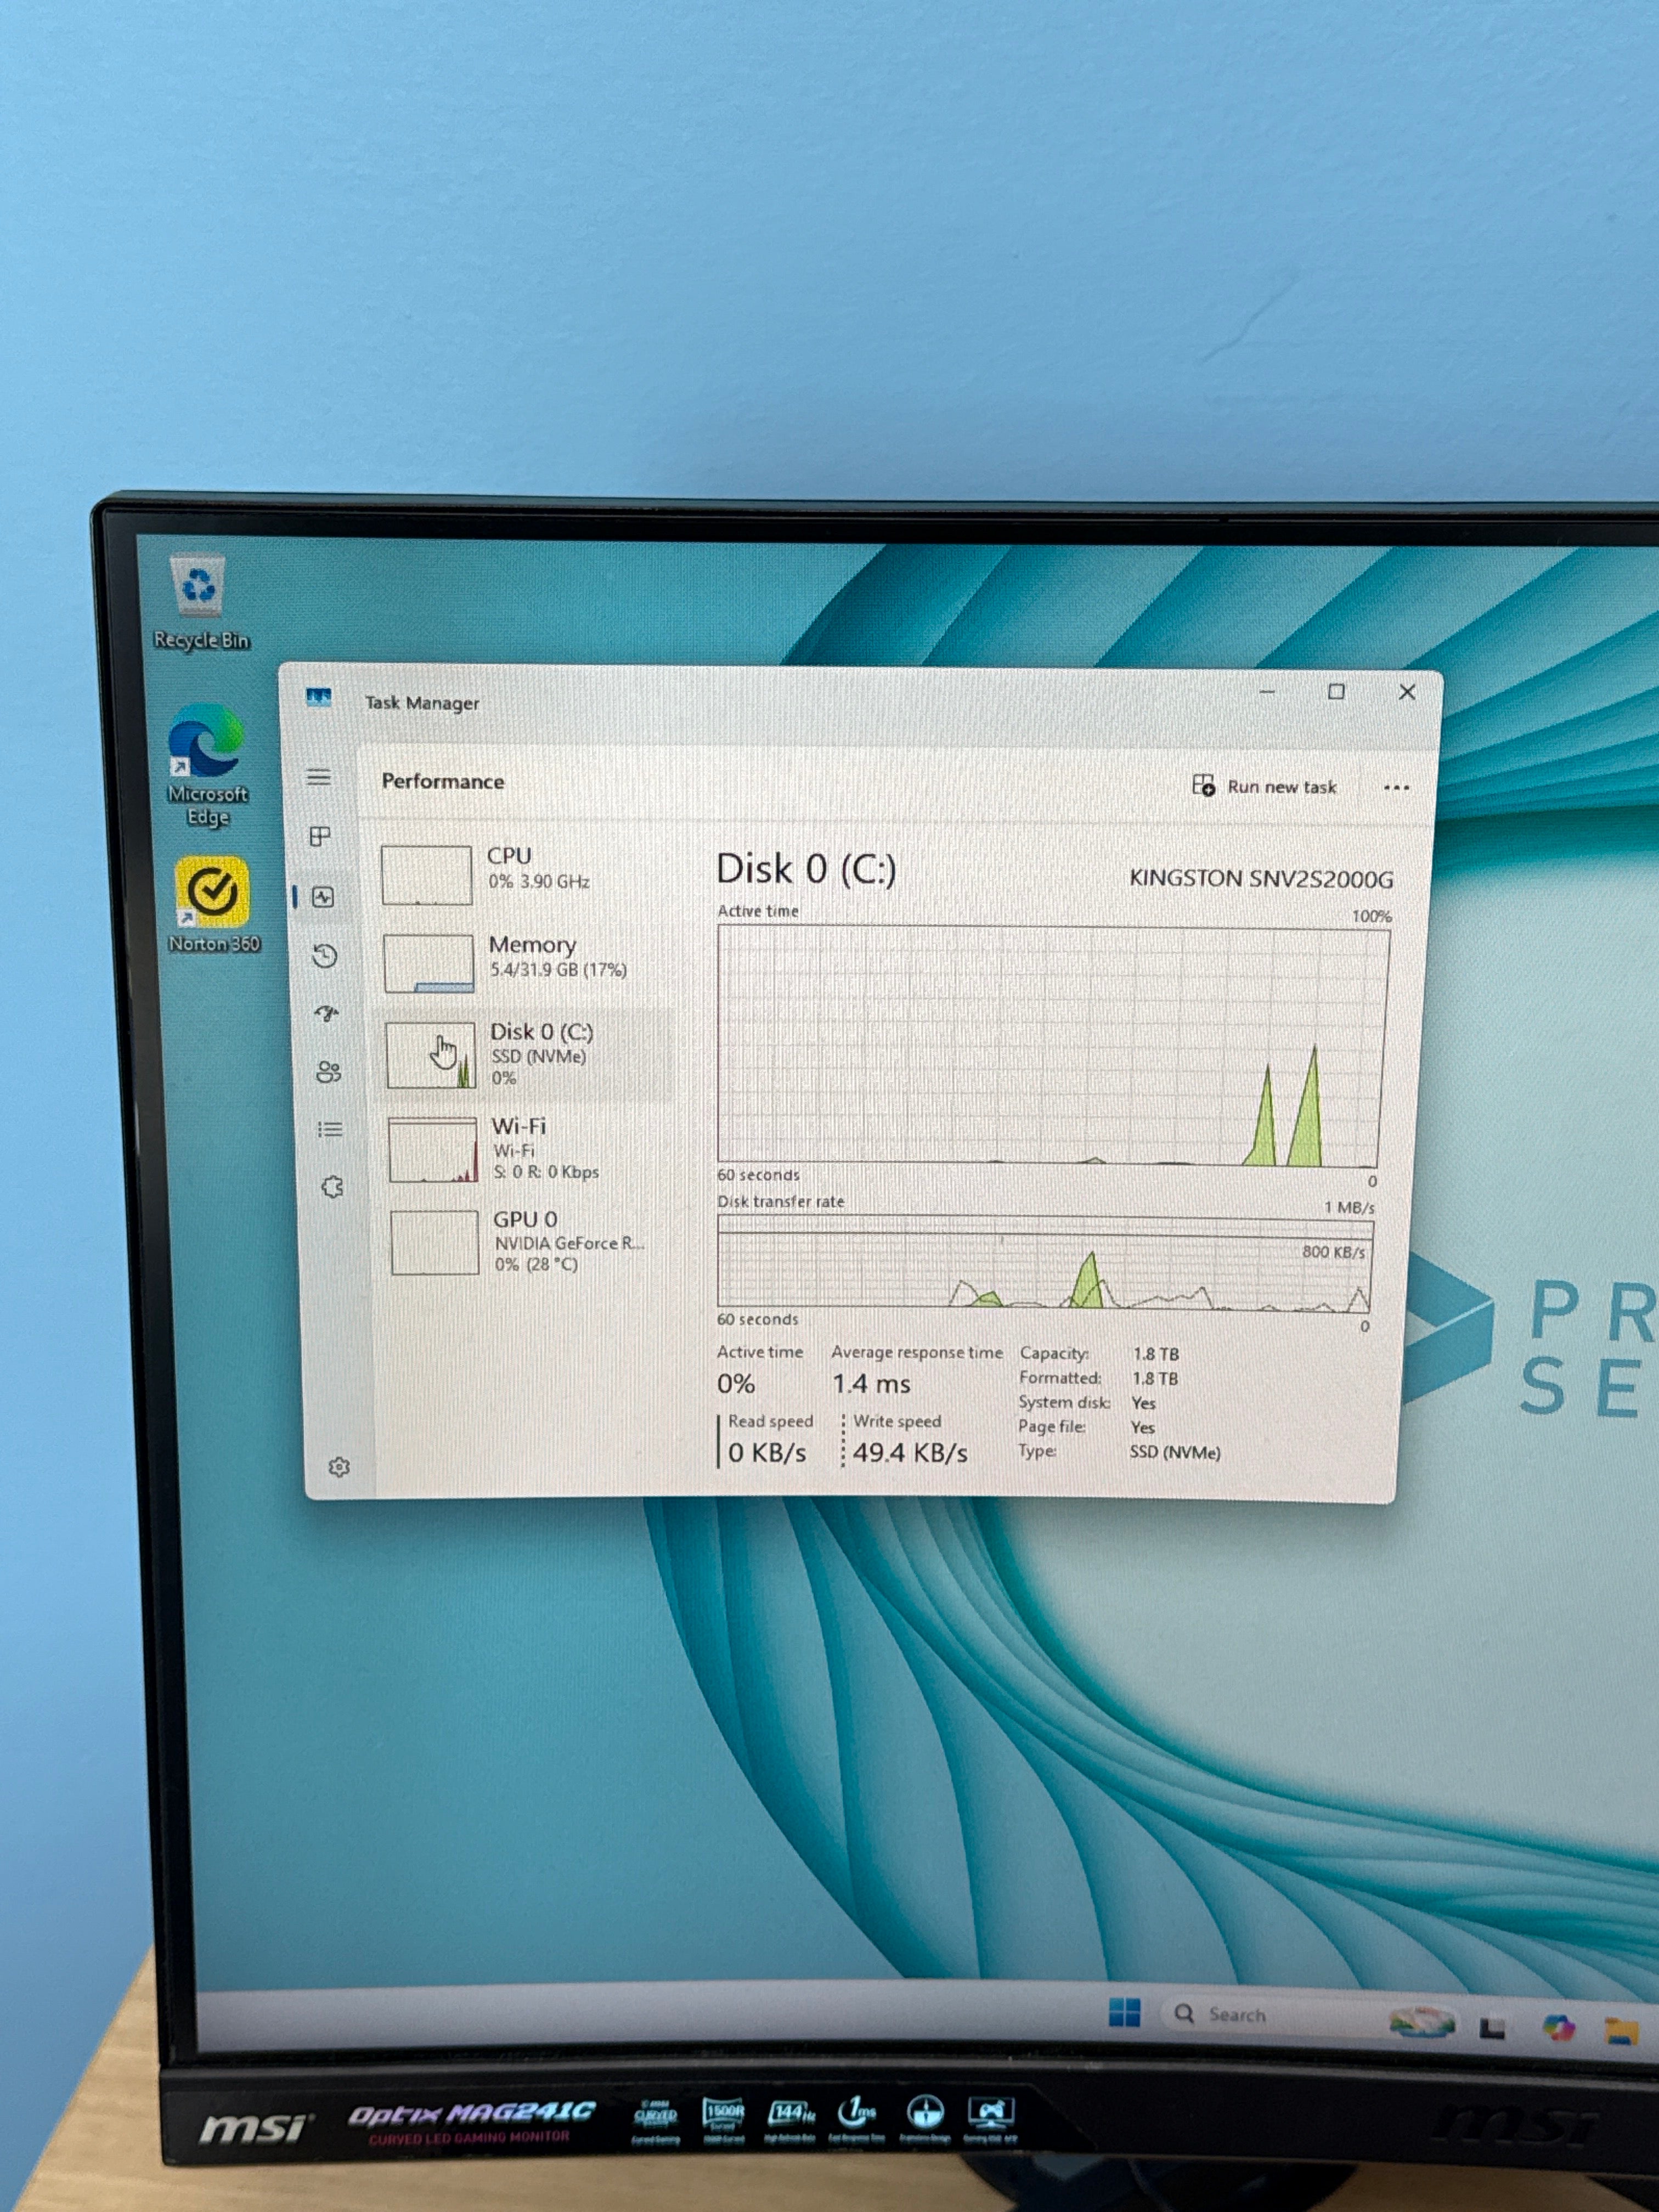
Task: Open the Users sidebar icon
Action: pos(328,1072)
